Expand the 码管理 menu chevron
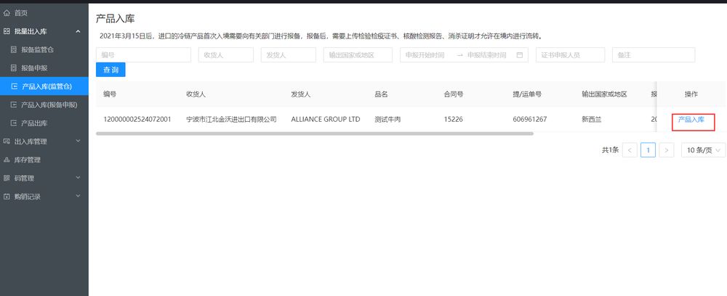This screenshot has width=727, height=296. tap(78, 178)
